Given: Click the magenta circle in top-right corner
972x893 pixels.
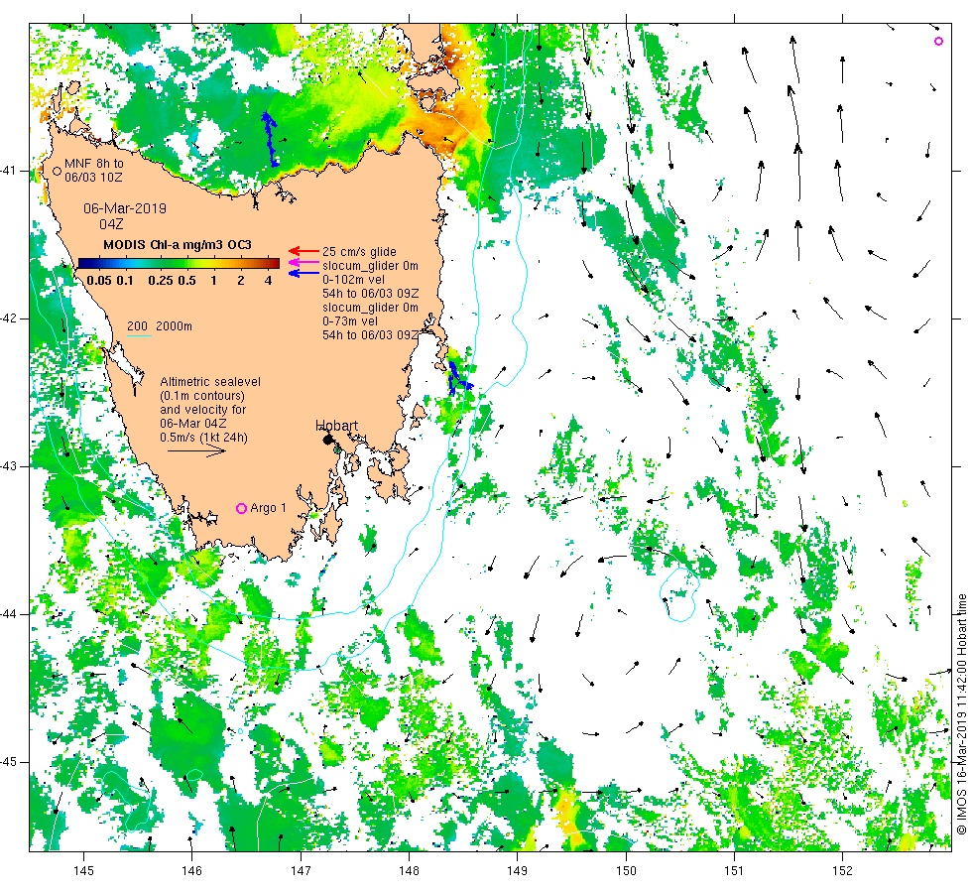Looking at the screenshot, I should click(938, 42).
